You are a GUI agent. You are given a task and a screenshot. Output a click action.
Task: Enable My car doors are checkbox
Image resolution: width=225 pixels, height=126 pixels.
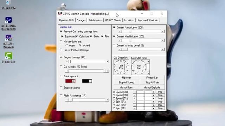[61, 41]
